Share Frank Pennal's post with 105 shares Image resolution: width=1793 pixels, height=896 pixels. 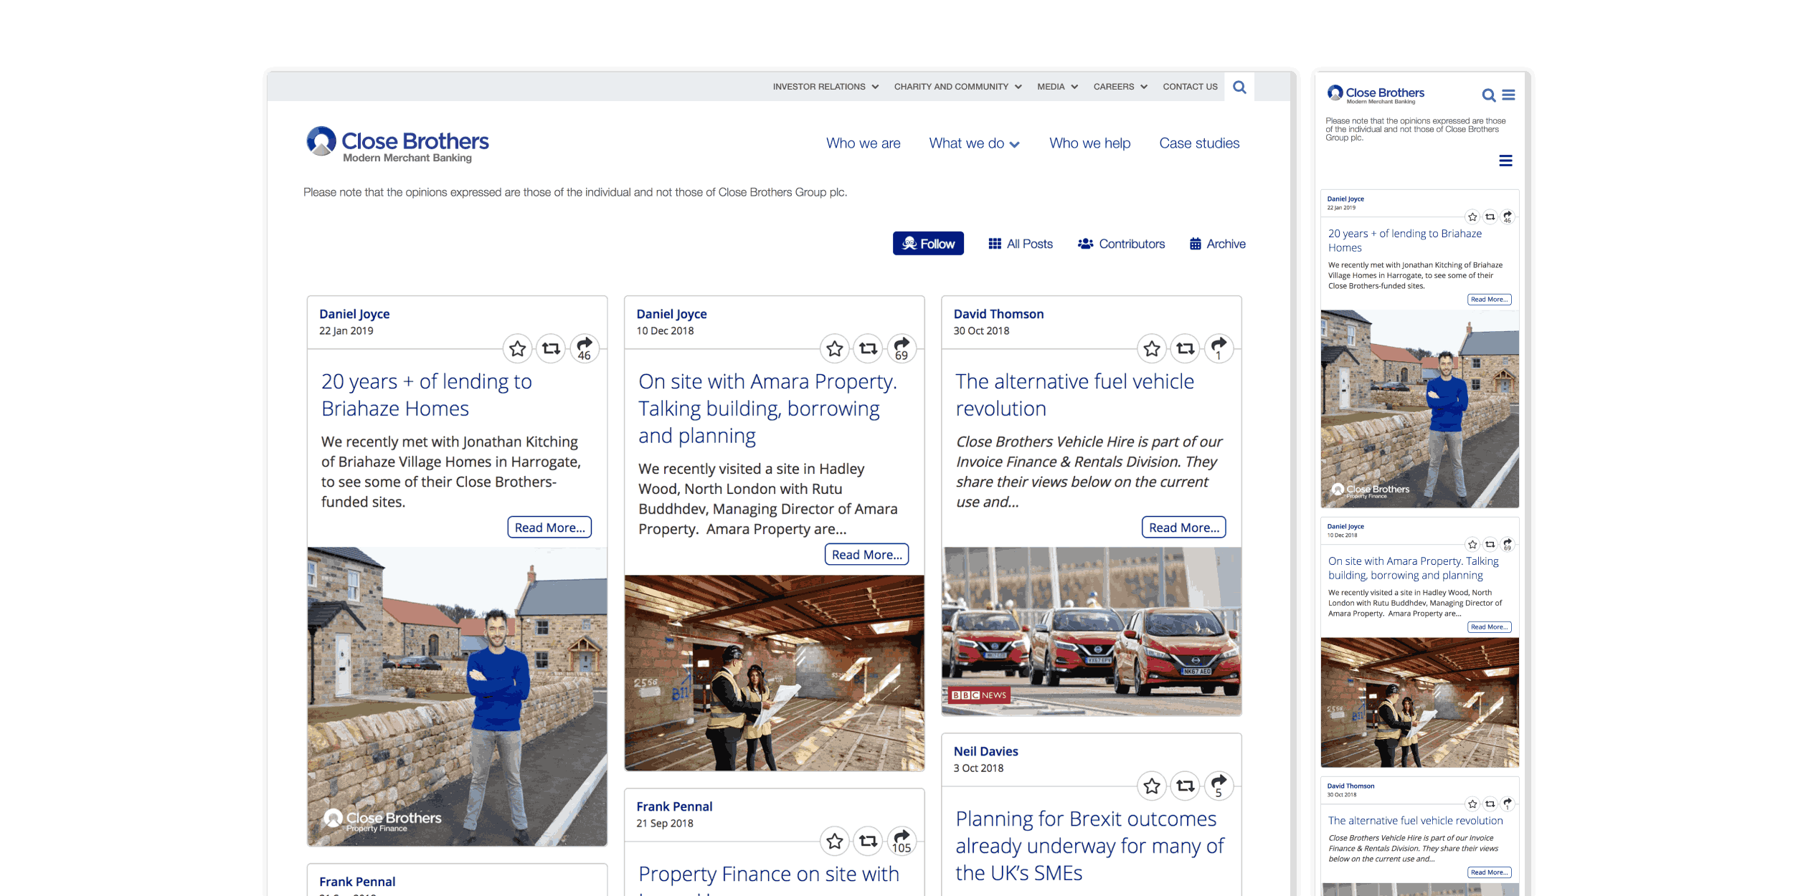pos(902,842)
